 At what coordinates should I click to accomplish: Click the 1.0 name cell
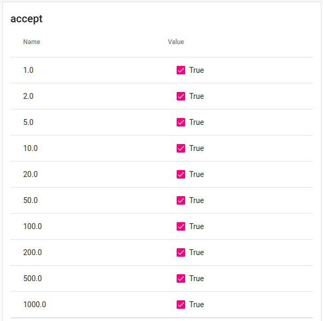click(28, 70)
